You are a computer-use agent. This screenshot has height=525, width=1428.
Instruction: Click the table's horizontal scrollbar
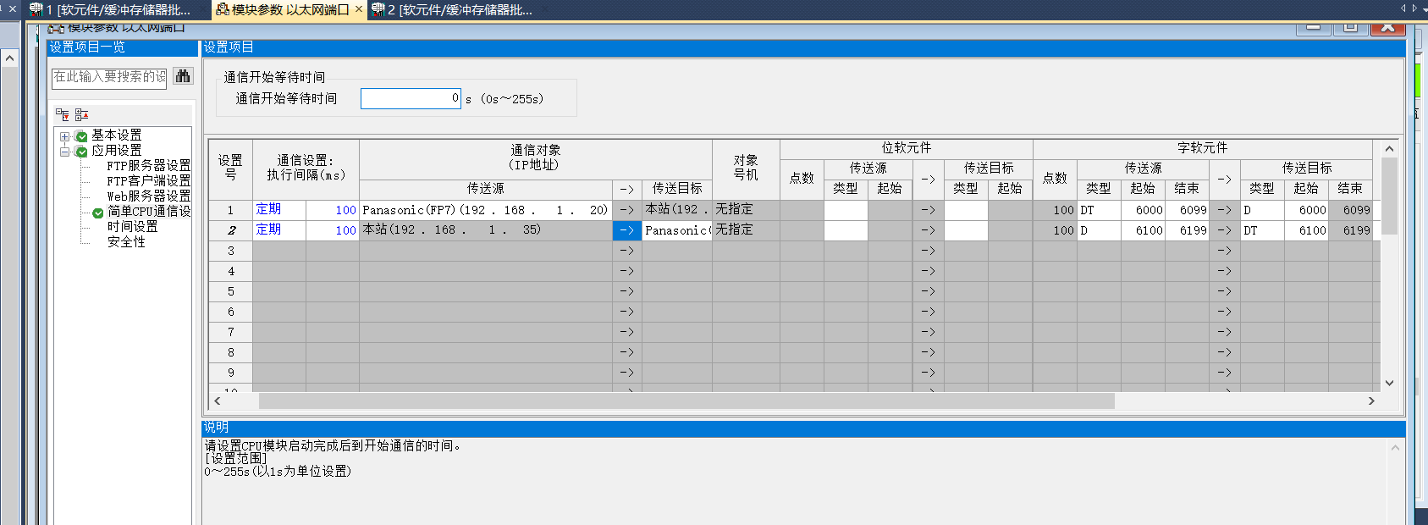click(686, 401)
